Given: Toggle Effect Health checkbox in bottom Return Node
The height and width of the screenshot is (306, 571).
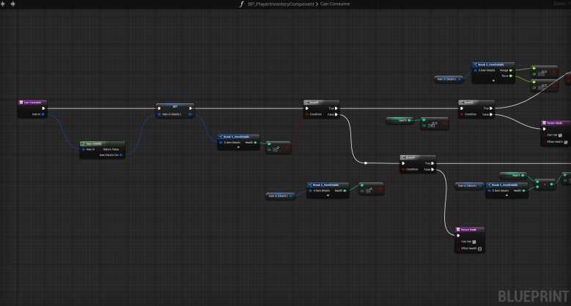Looking at the screenshot, I should pyautogui.click(x=480, y=249).
